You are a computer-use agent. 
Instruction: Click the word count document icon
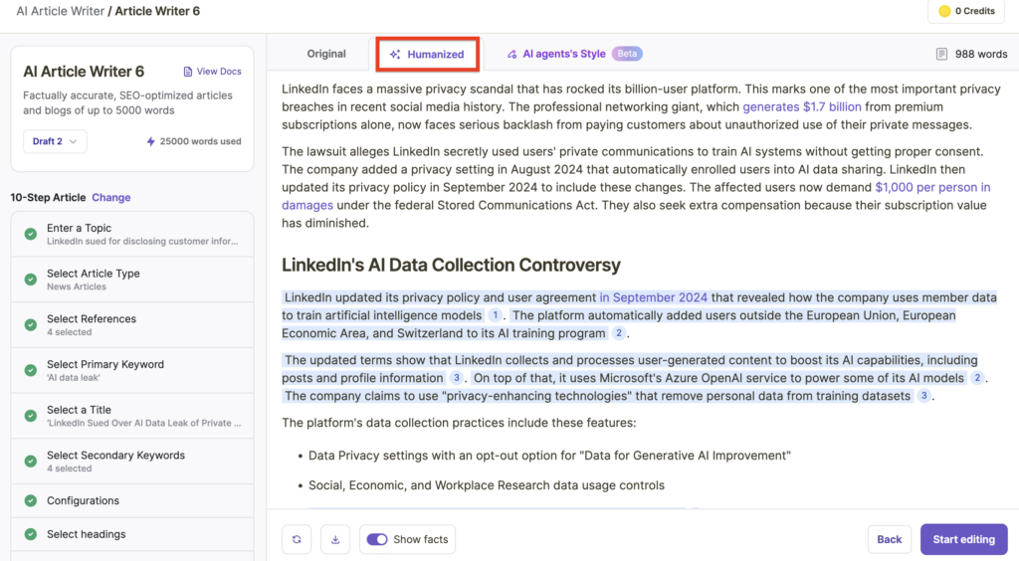click(x=941, y=54)
